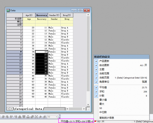Click the red flag icon in status bar

(95, 121)
